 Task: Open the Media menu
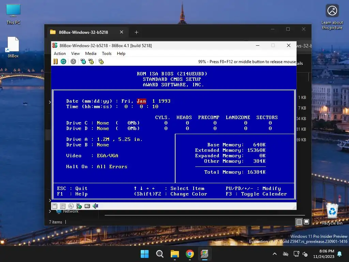point(91,54)
